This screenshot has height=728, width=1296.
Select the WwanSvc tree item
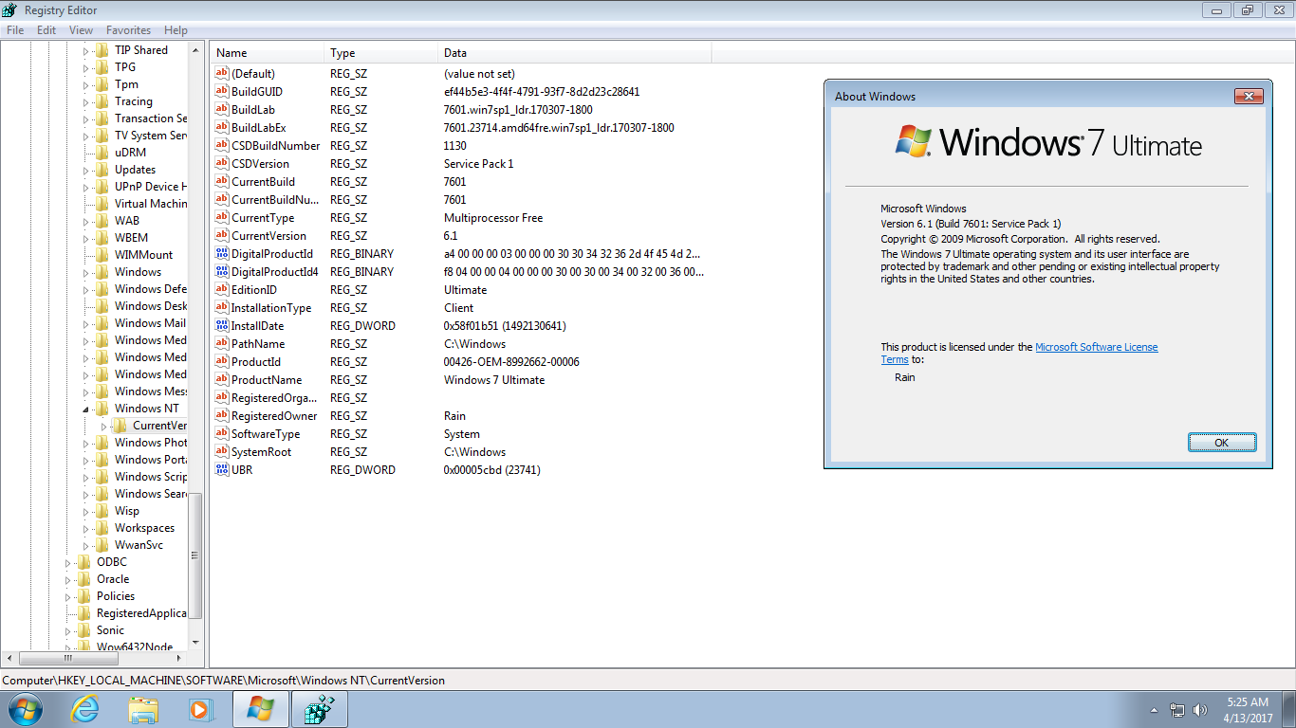[x=139, y=545]
